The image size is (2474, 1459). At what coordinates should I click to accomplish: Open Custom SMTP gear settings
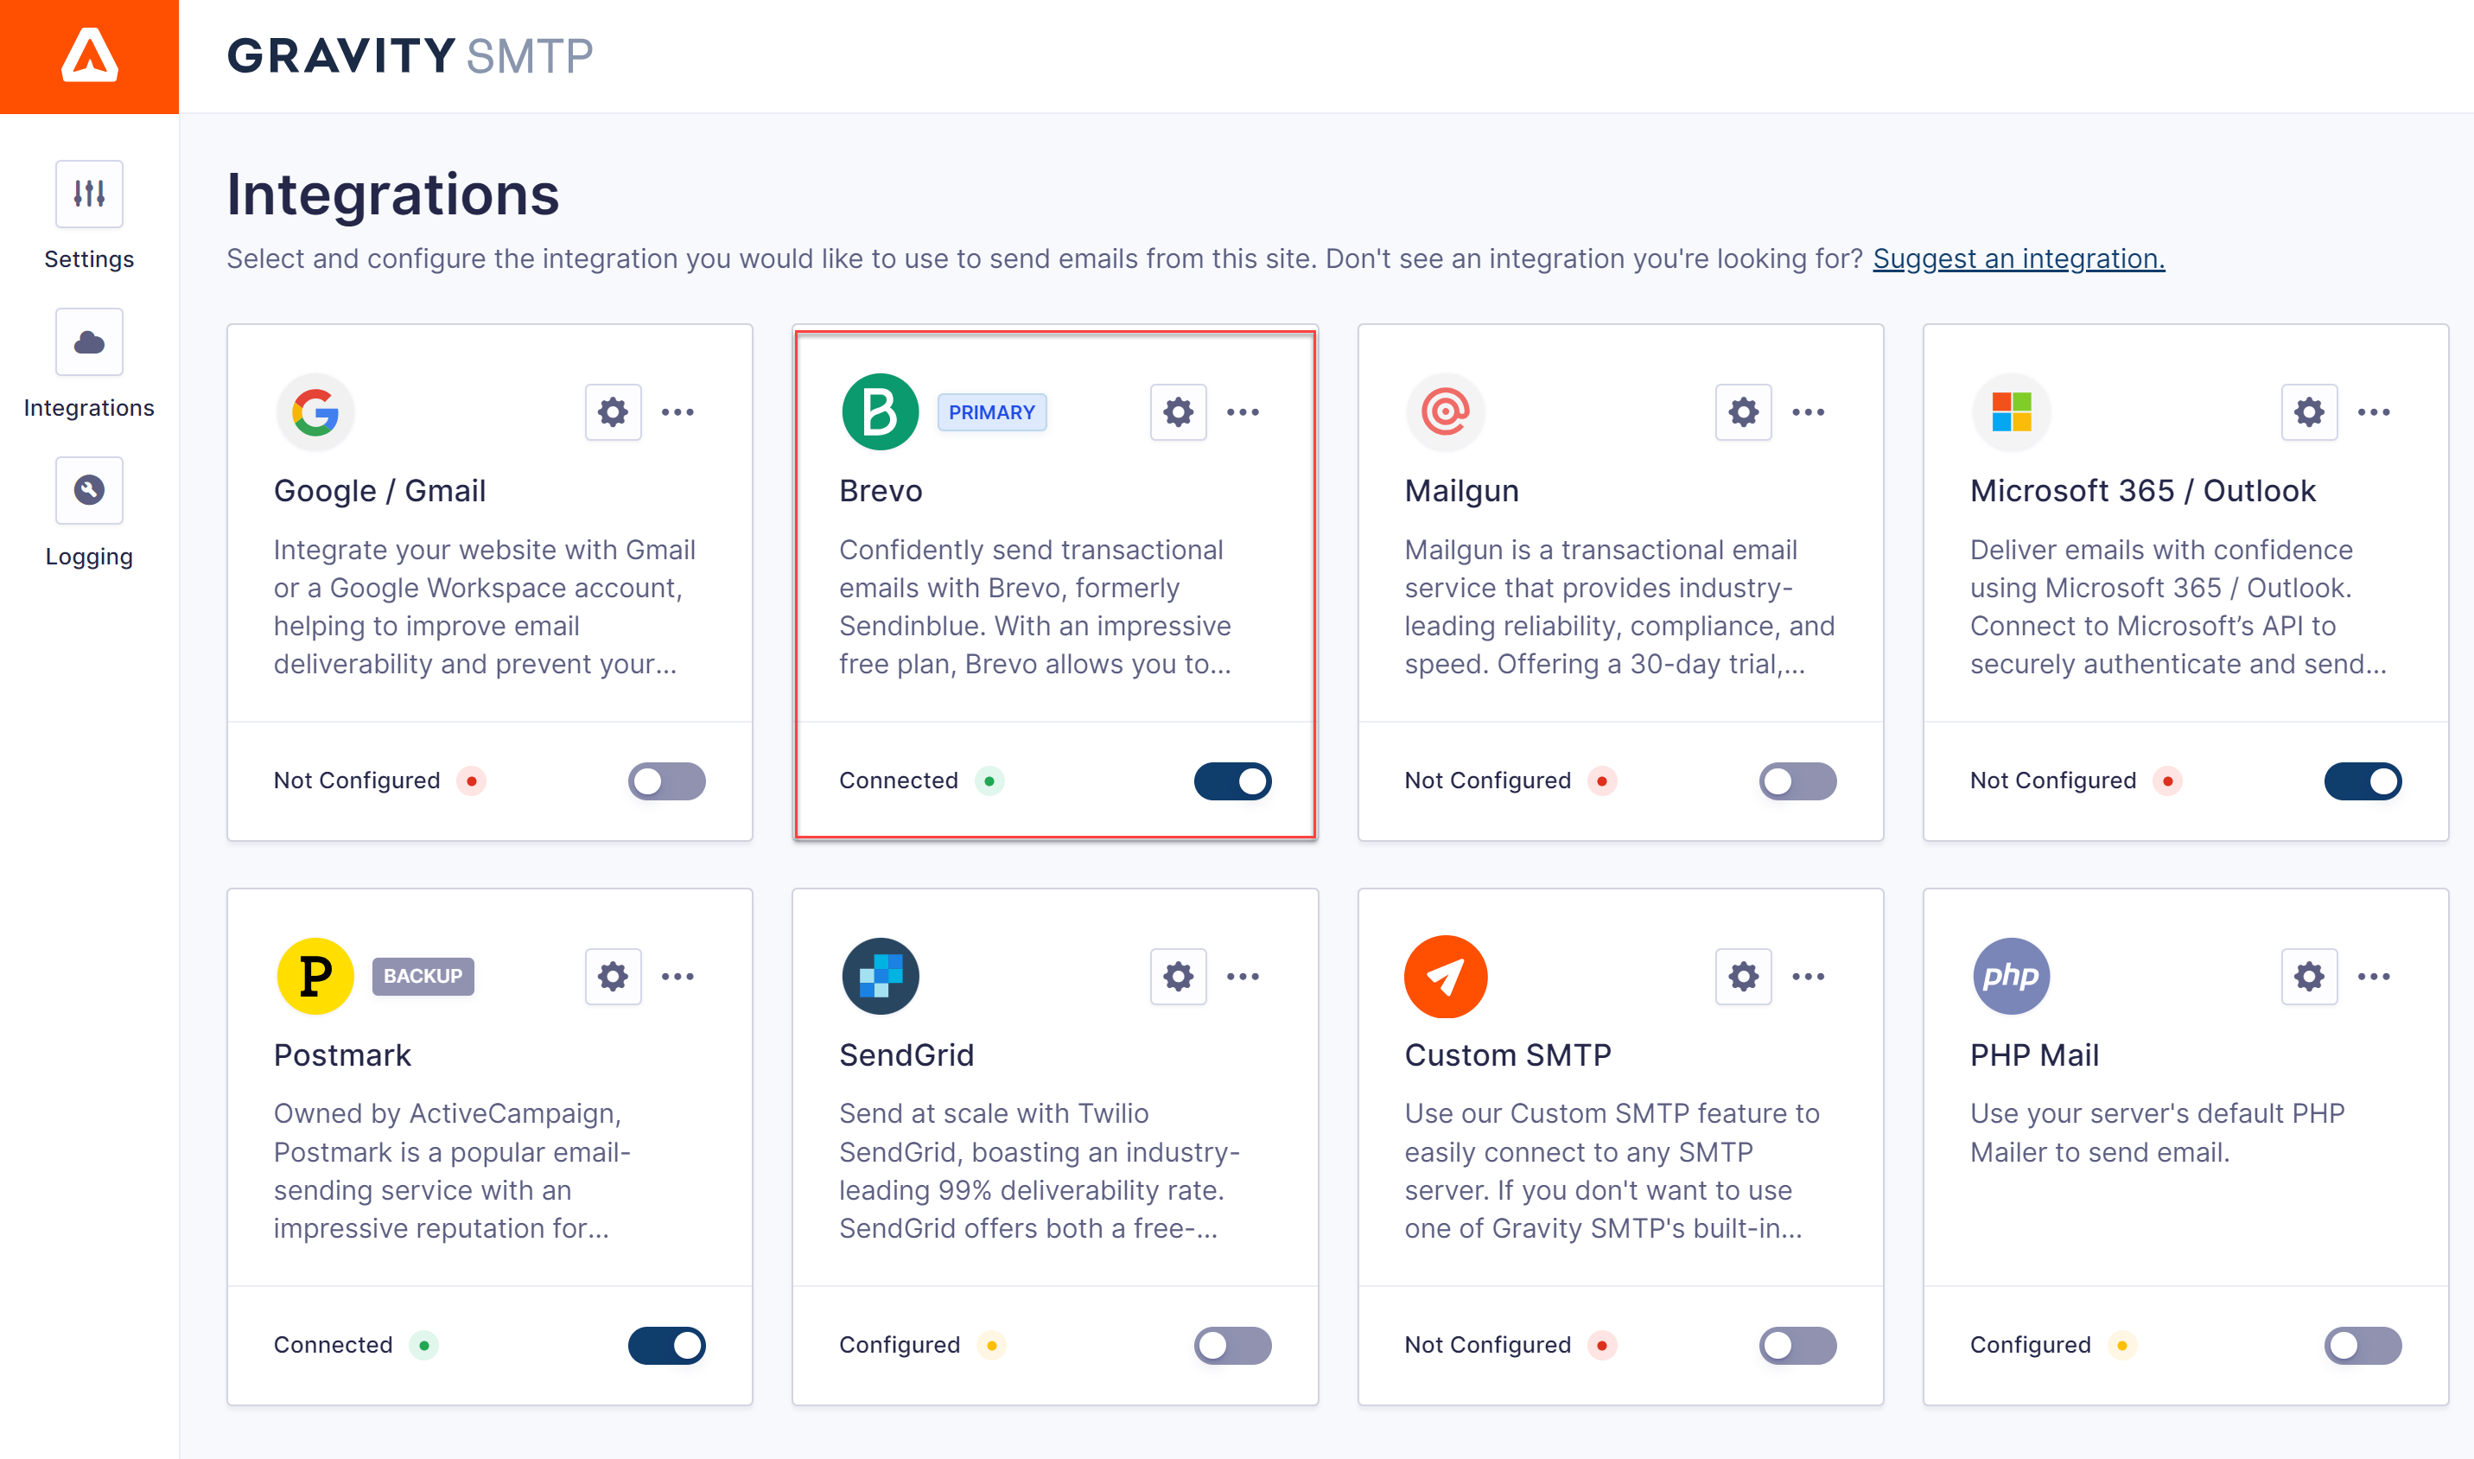pyautogui.click(x=1744, y=977)
